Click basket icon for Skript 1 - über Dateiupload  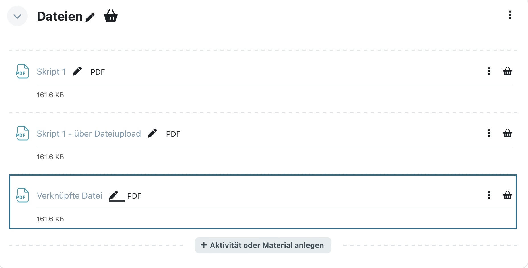pos(508,133)
